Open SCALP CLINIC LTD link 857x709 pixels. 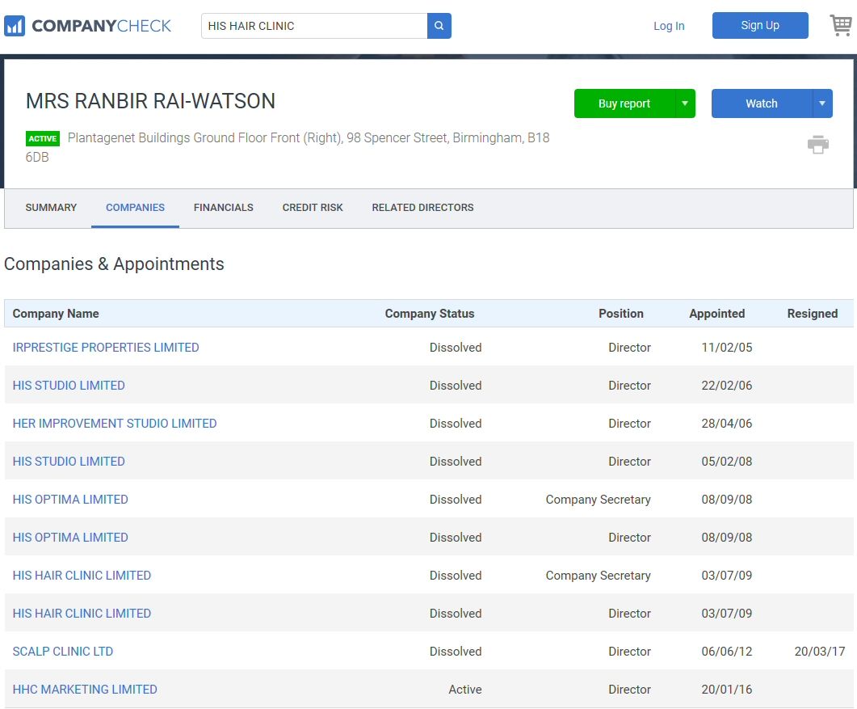[x=63, y=652]
